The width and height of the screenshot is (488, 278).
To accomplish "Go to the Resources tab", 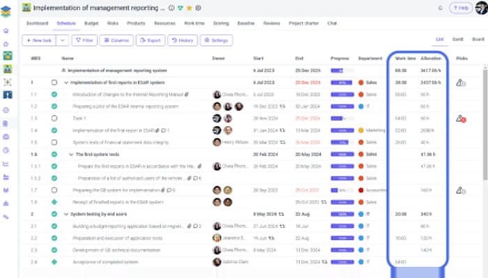I will click(165, 23).
